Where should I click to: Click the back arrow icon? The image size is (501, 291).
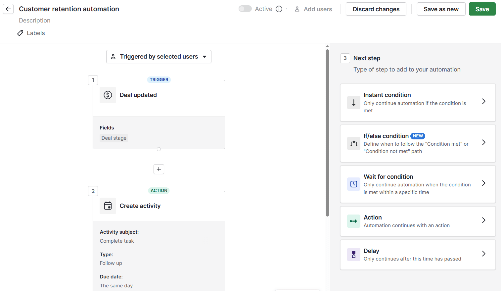click(8, 9)
